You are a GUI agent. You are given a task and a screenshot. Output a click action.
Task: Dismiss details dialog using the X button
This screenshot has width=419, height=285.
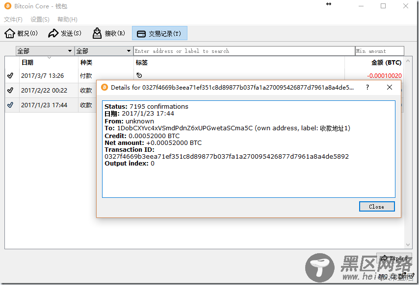[x=390, y=87]
